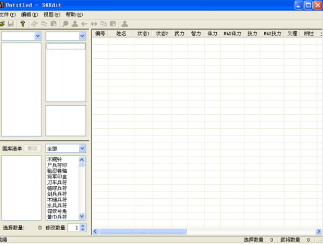Click the paste icon before the magnifier icon
The height and width of the screenshot is (244, 323).
click(53, 24)
